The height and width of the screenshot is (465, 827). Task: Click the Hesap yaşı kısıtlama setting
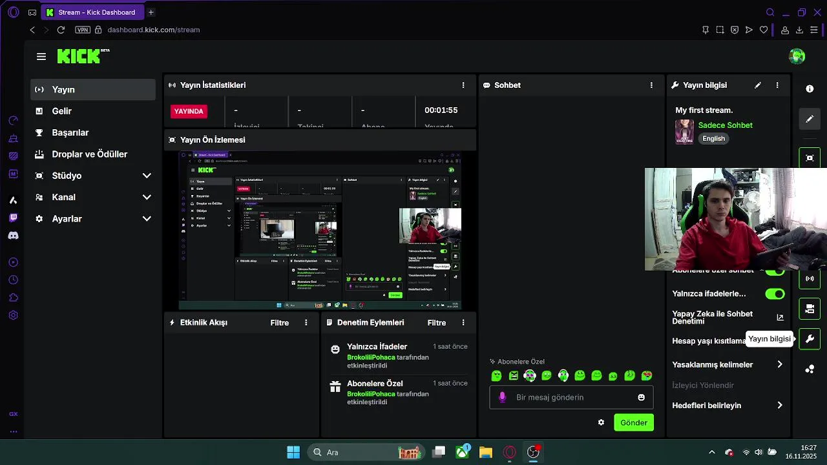[x=709, y=341]
